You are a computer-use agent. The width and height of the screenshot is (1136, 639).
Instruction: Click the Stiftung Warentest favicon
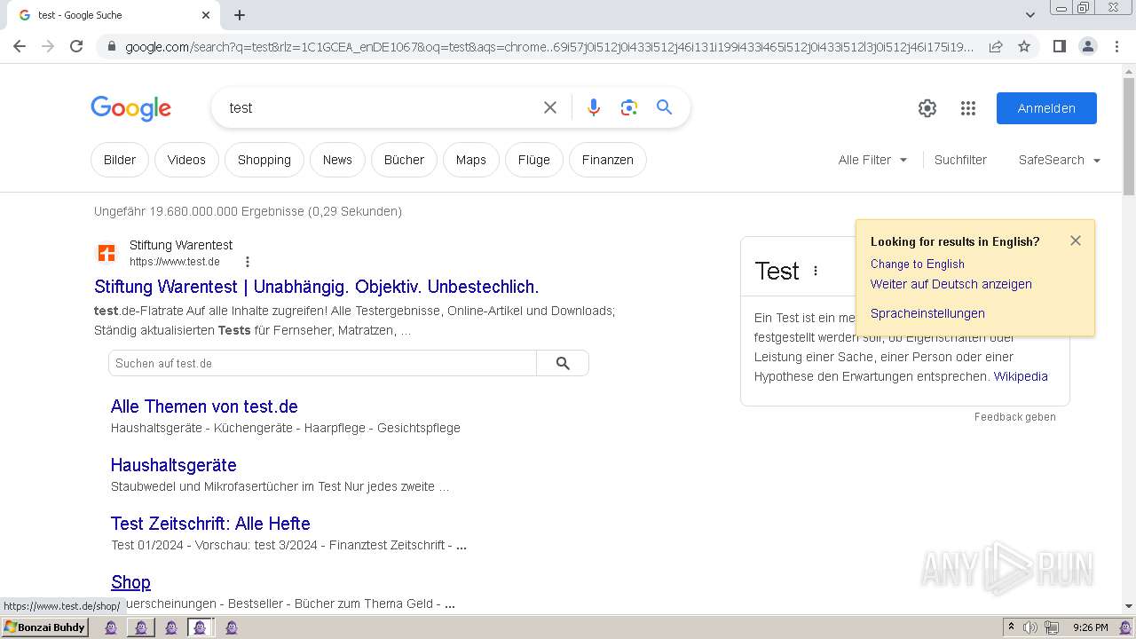point(106,254)
